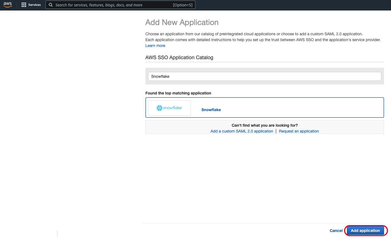Click the Option+S shortcut hint
Viewport: 391px width, 237px height.
[183, 5]
